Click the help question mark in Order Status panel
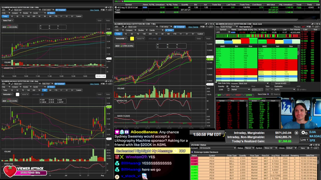321x180 pixels. (x=311, y=148)
